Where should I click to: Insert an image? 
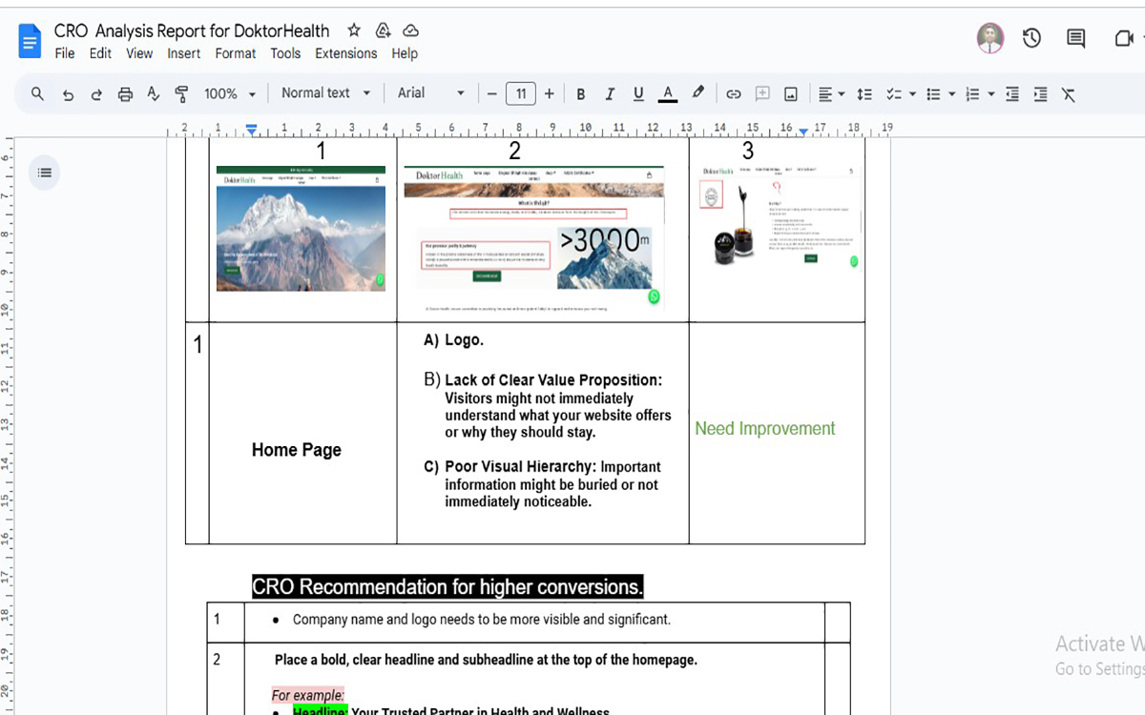click(x=791, y=93)
